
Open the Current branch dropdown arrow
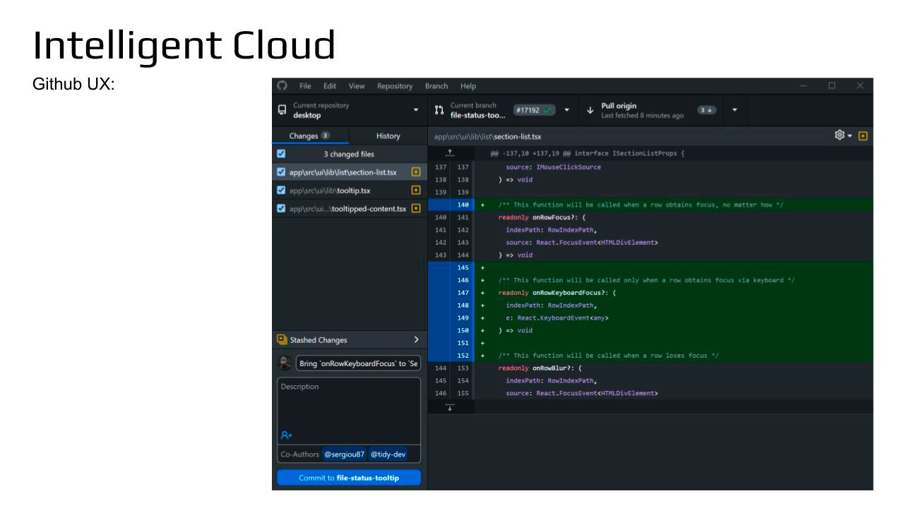tap(566, 110)
